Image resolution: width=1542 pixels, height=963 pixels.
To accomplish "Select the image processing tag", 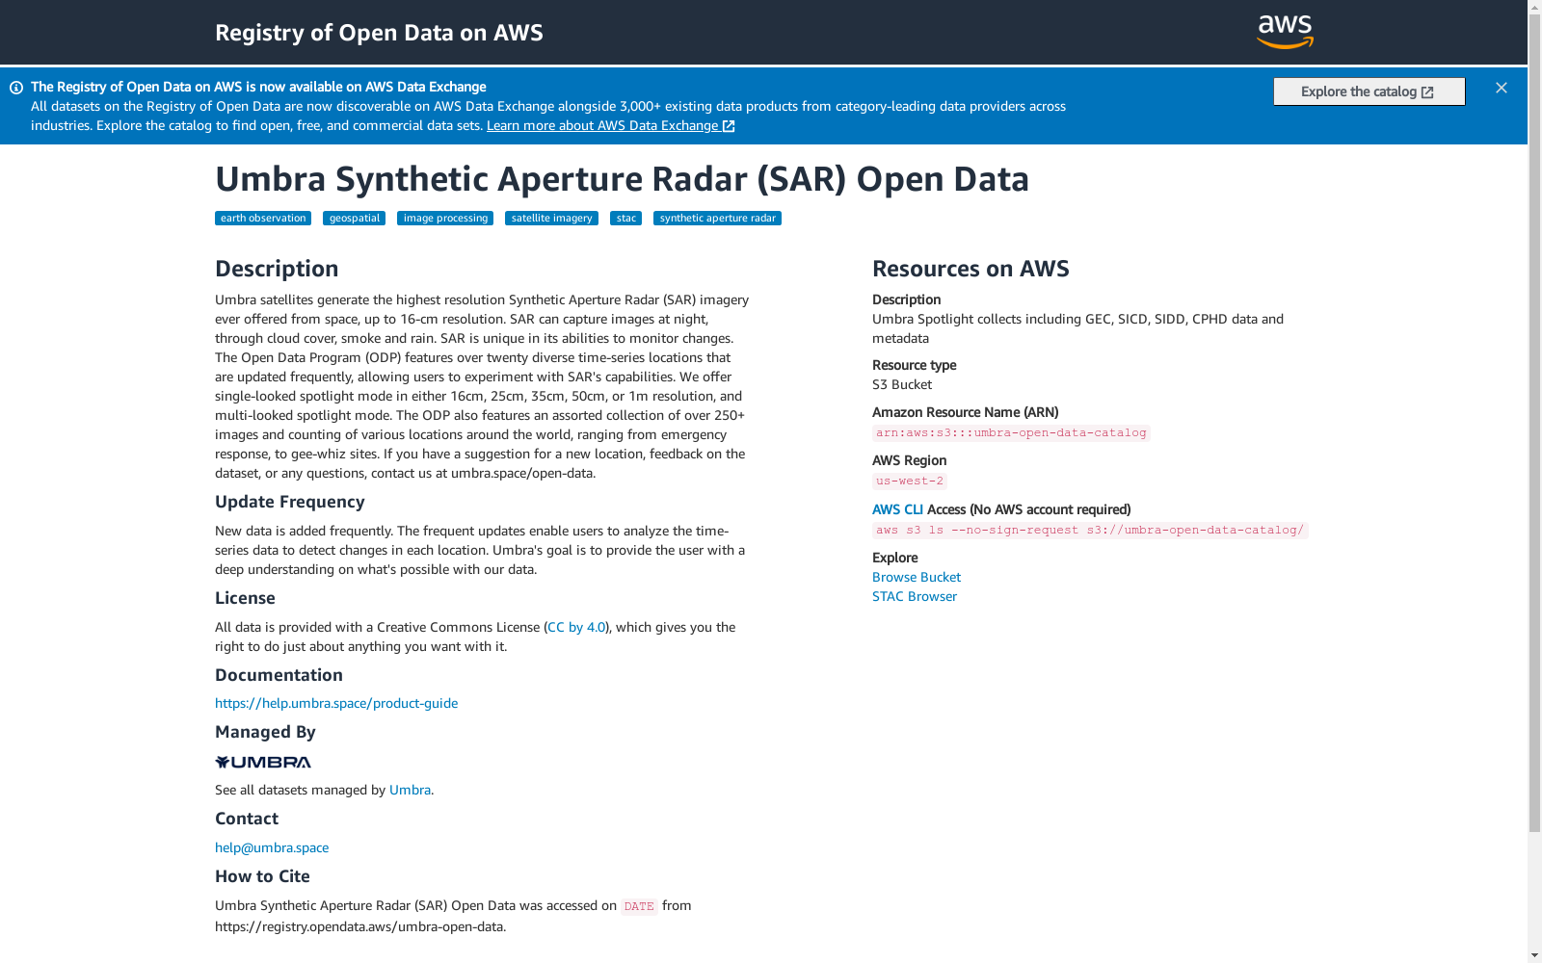I will [445, 219].
